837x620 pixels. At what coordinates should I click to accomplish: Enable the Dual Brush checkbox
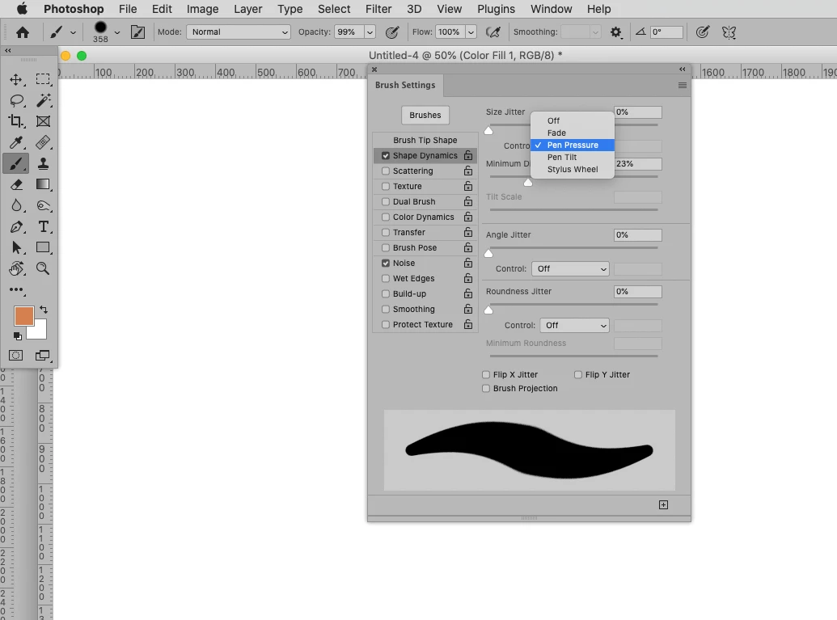click(386, 202)
